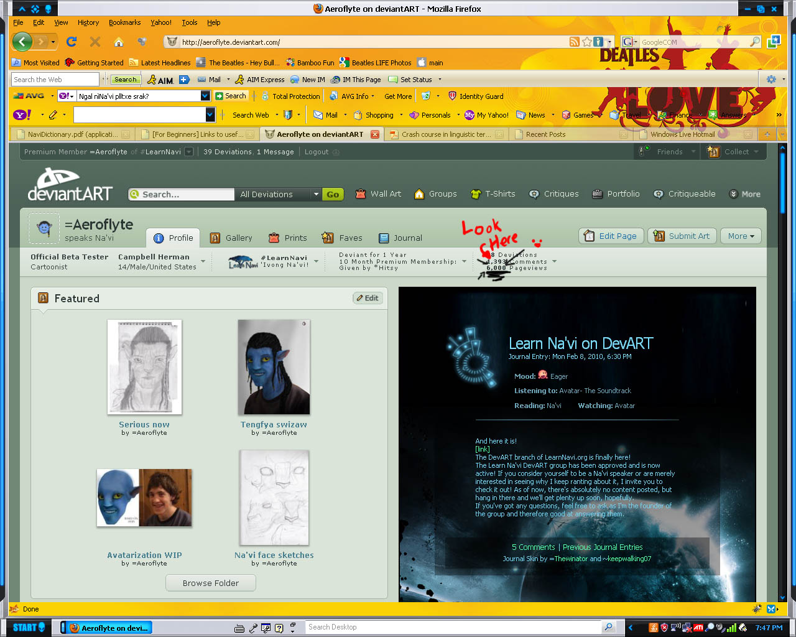
Task: Open the Yahoo Mail toolbar item
Action: pos(326,115)
